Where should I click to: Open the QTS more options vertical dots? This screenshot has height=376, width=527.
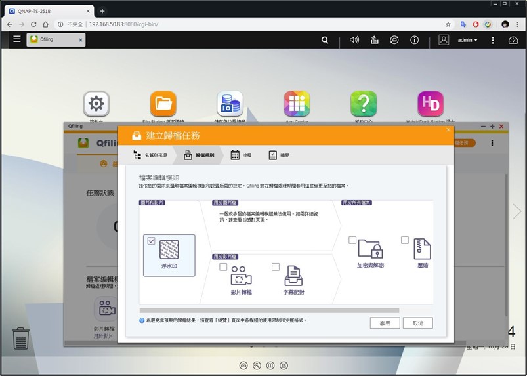click(493, 40)
